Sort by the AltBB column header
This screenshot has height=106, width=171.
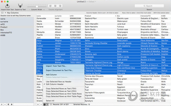(x=163, y=16)
